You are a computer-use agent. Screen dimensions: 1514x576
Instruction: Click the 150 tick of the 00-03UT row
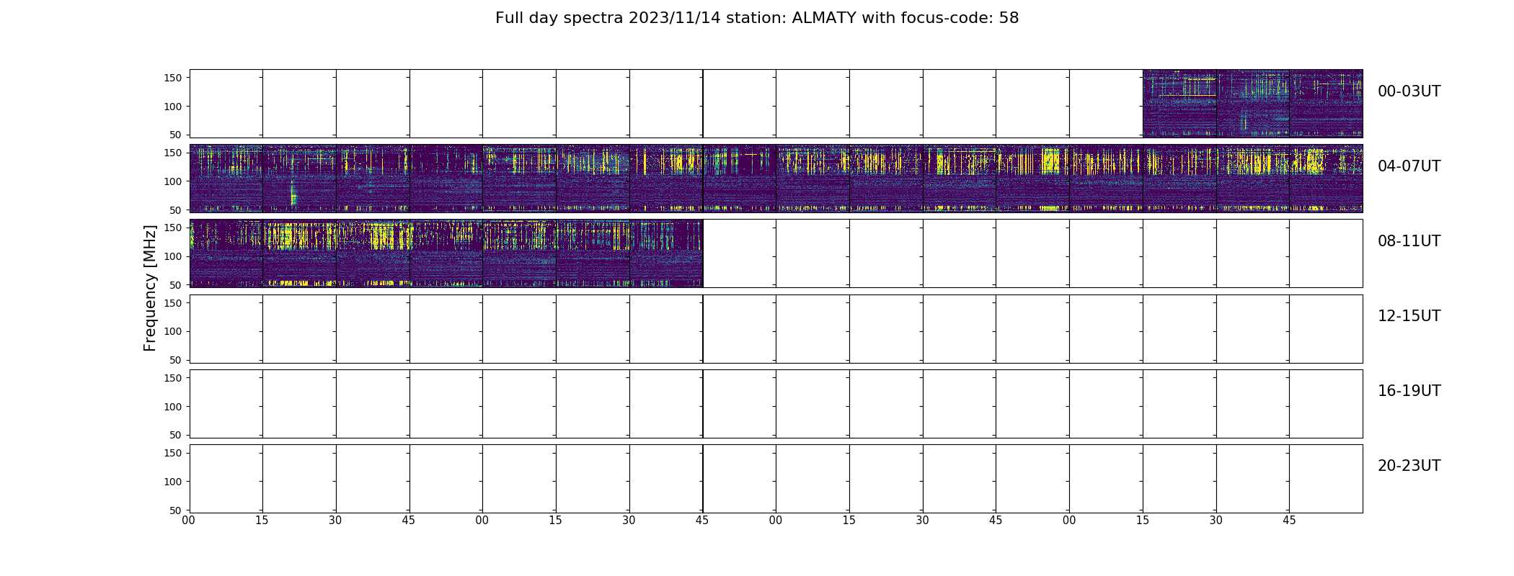pos(174,78)
